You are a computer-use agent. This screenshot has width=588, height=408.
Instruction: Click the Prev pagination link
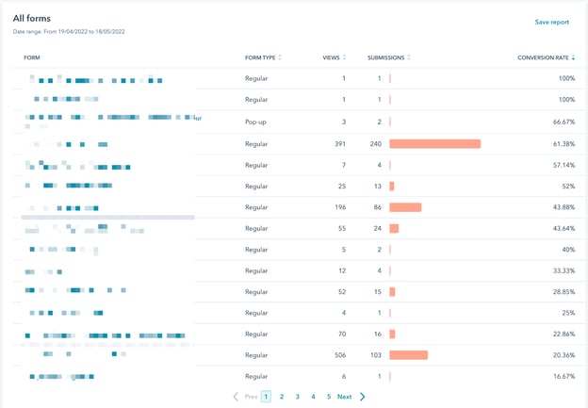click(x=252, y=397)
